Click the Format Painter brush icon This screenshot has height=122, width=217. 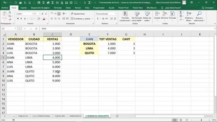click(x=10, y=20)
